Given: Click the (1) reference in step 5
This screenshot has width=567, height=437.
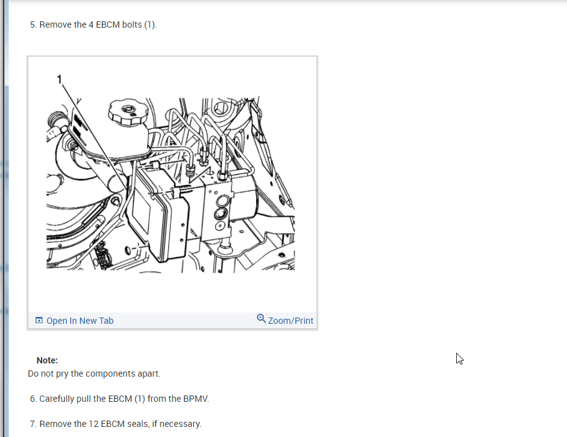Looking at the screenshot, I should click(x=150, y=25).
